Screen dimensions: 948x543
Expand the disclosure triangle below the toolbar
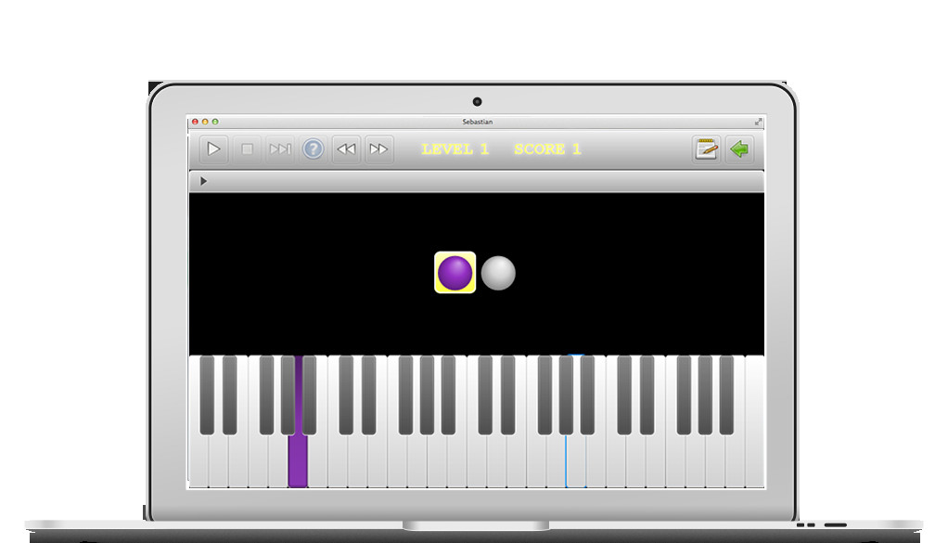tap(204, 181)
